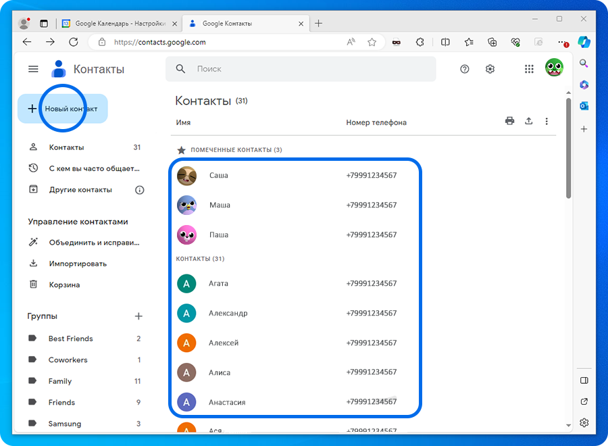Image resolution: width=608 pixels, height=446 pixels.
Task: Open the Family group
Action: pyautogui.click(x=59, y=380)
